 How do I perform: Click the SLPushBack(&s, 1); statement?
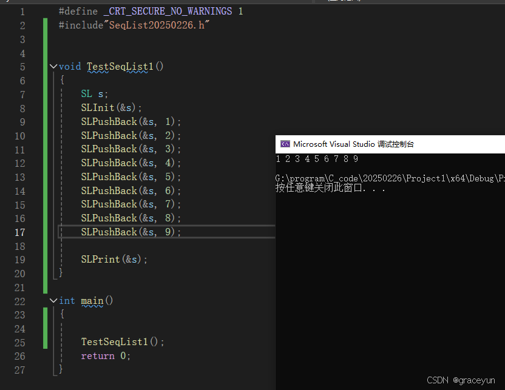pyautogui.click(x=130, y=122)
